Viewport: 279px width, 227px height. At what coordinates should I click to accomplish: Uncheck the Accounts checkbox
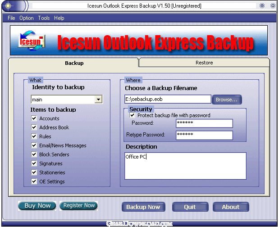click(34, 118)
